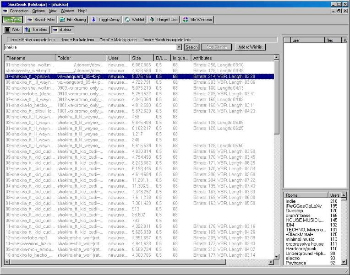Click the rooms list scroll-up arrow
This screenshot has width=350, height=275.
pos(344,195)
